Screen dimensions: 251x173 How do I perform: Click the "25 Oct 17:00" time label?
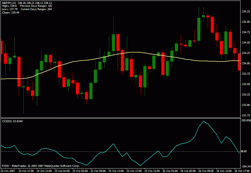point(134,171)
